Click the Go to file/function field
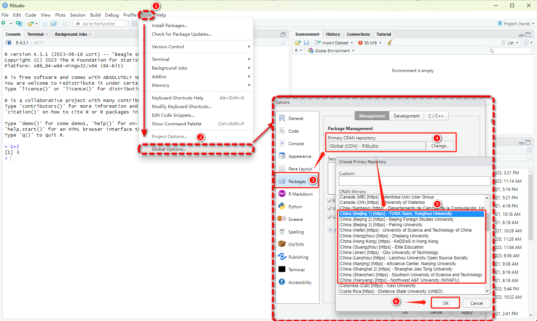This screenshot has height=321, width=537. click(x=99, y=23)
